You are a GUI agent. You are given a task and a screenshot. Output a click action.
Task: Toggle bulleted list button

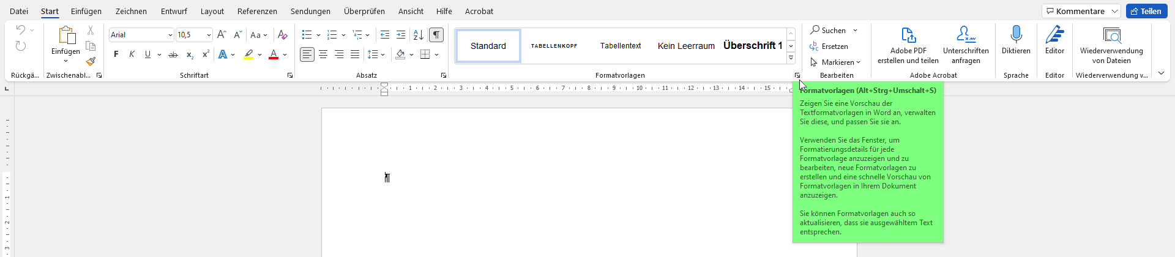pos(307,35)
